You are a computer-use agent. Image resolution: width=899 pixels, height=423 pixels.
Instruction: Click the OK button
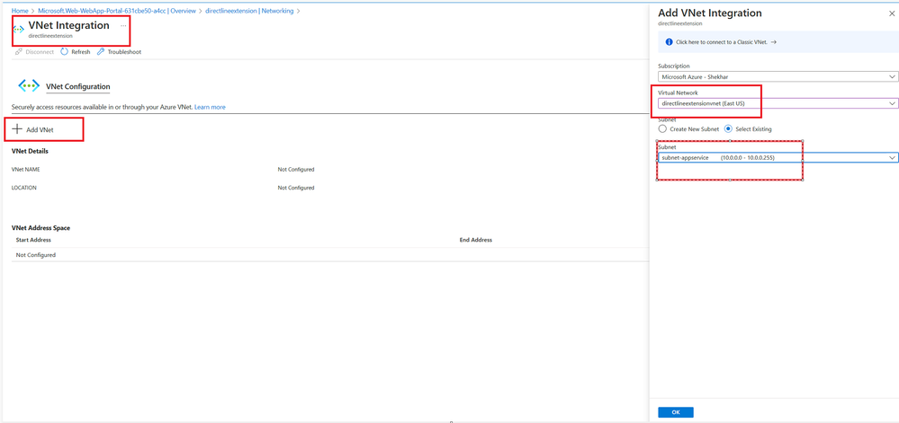(x=676, y=412)
